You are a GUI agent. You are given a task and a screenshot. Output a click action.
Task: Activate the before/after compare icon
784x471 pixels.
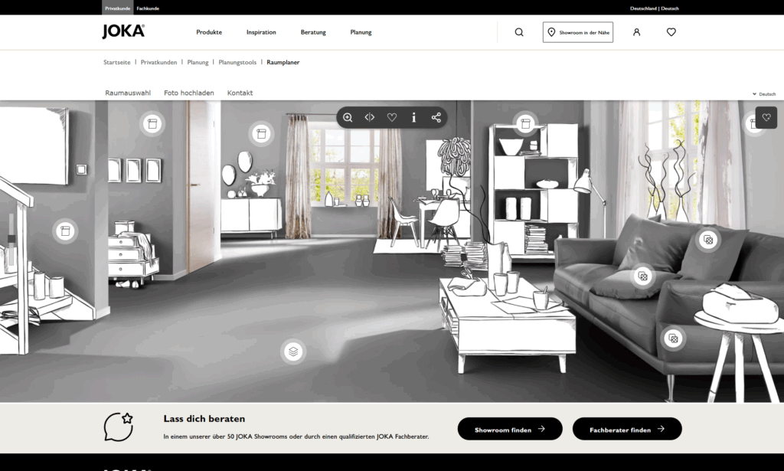pyautogui.click(x=370, y=117)
